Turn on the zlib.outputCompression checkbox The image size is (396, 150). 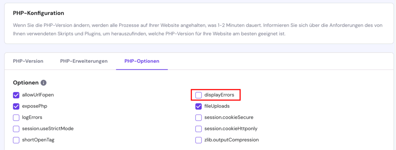198,140
